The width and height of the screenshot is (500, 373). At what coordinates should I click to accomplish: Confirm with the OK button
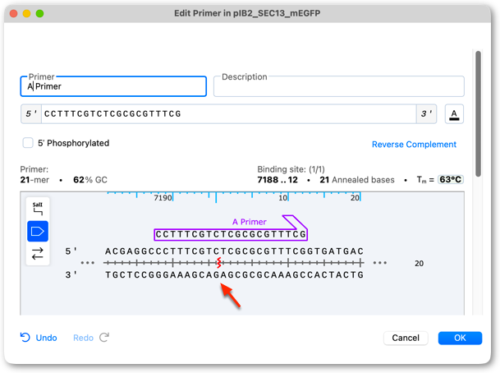460,338
